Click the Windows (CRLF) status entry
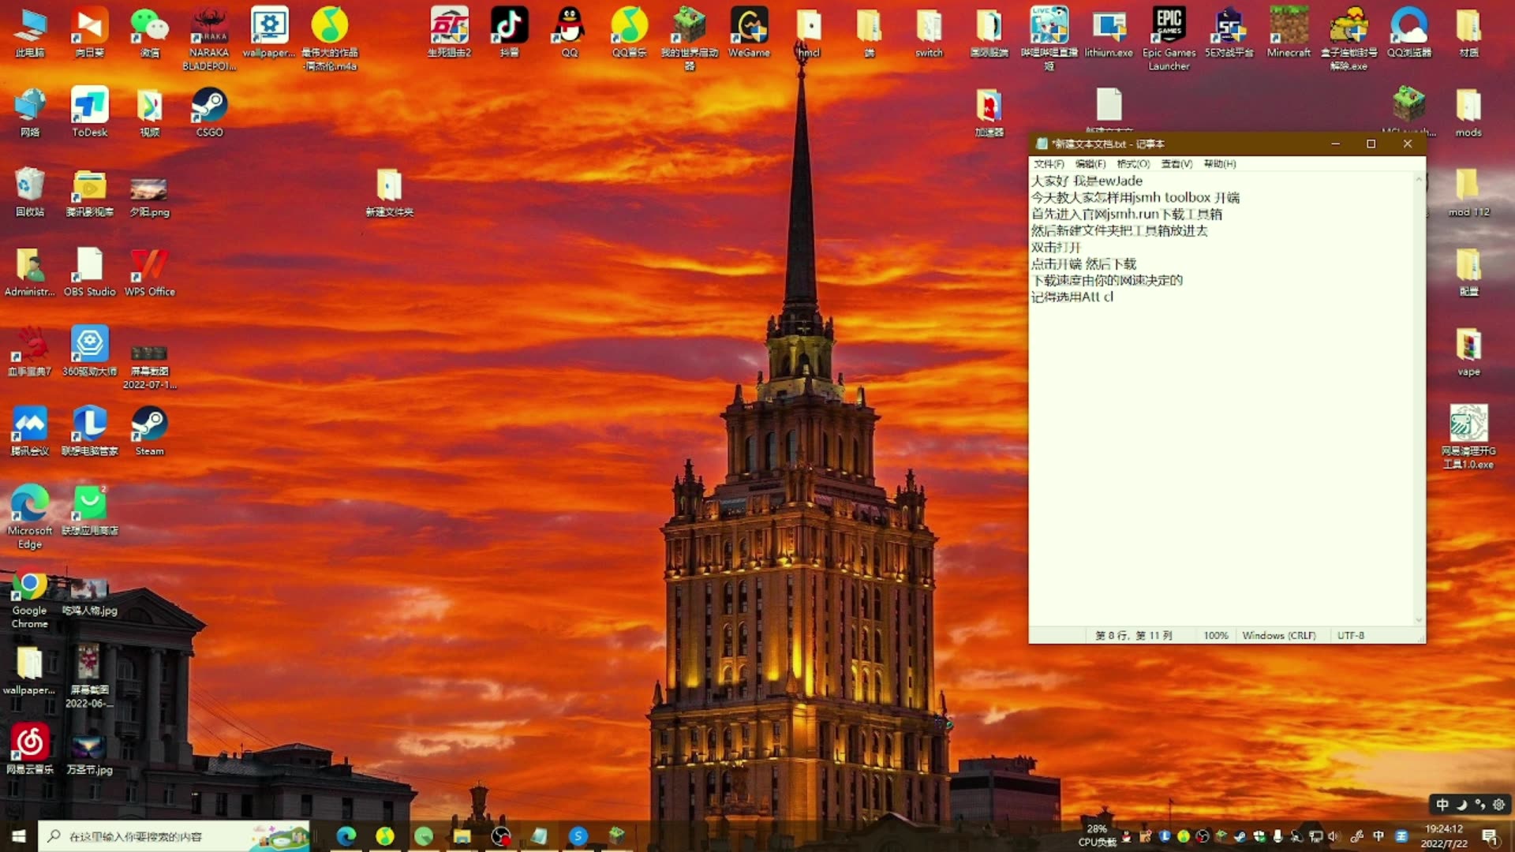 [x=1279, y=635]
